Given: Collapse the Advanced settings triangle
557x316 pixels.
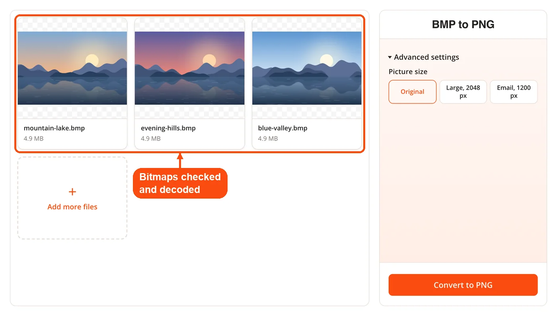Looking at the screenshot, I should tap(390, 57).
